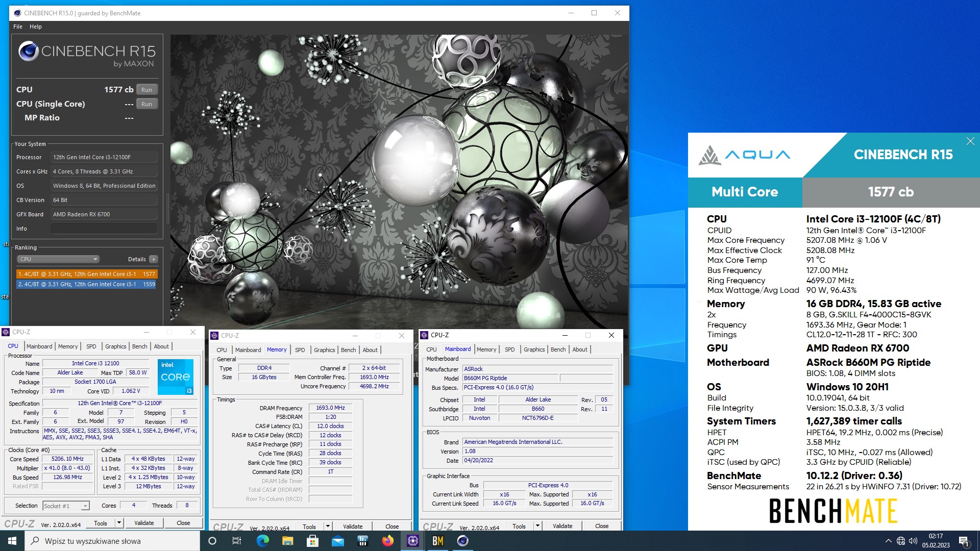Open notification center icon

(x=964, y=541)
